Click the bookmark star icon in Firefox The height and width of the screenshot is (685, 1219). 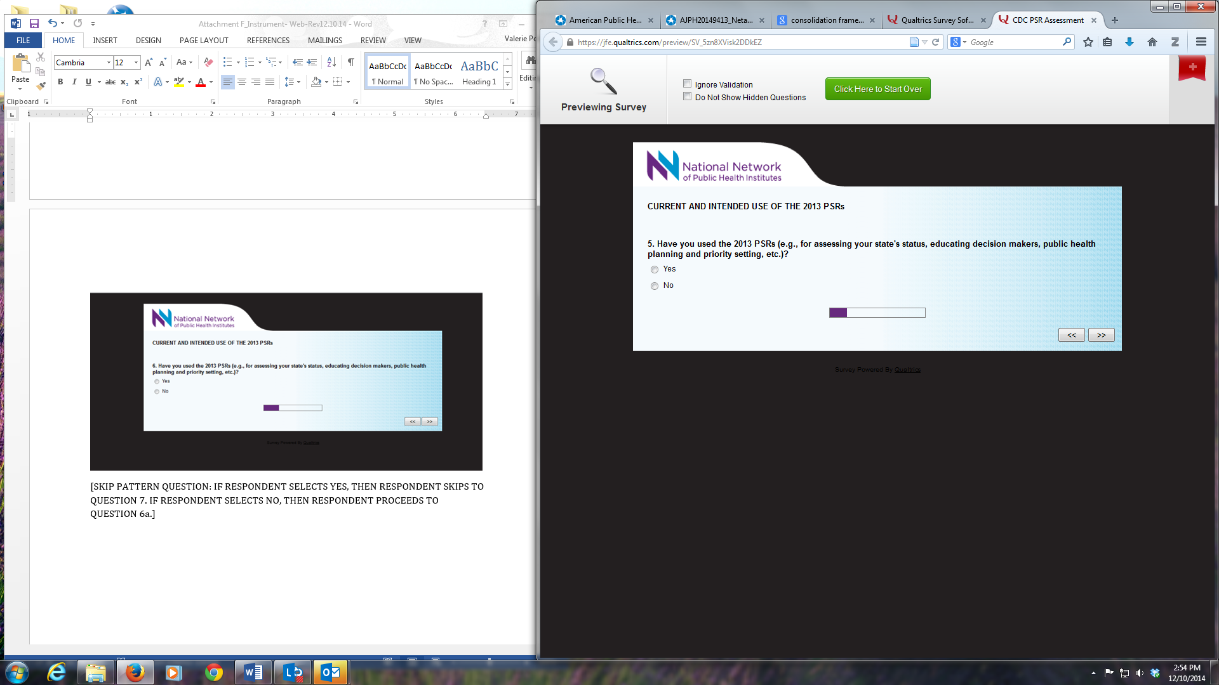1088,42
